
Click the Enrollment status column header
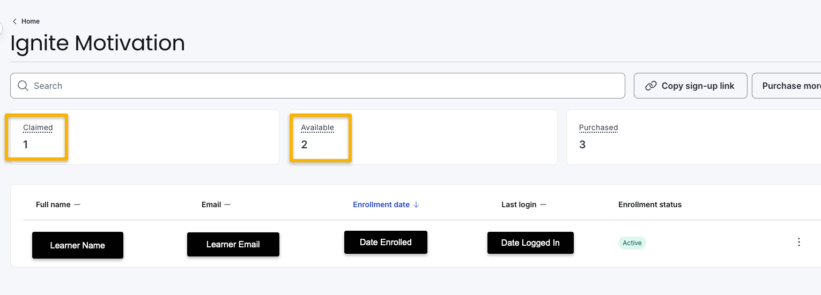point(649,205)
